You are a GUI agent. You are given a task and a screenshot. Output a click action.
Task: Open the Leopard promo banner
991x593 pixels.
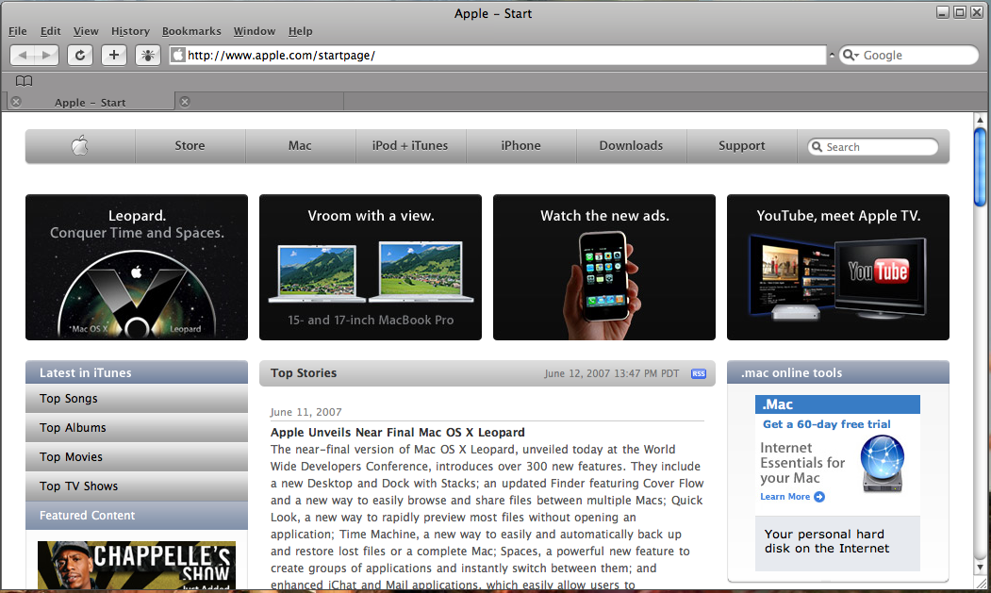tap(137, 267)
